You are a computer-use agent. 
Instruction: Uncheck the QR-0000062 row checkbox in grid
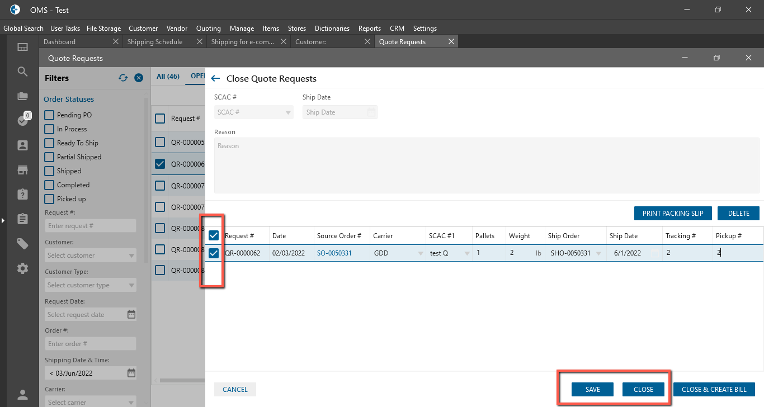pyautogui.click(x=214, y=253)
